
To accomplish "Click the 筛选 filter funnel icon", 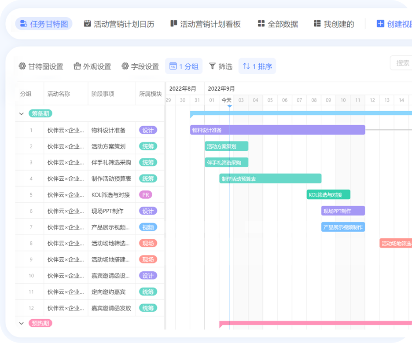I will pyautogui.click(x=213, y=66).
